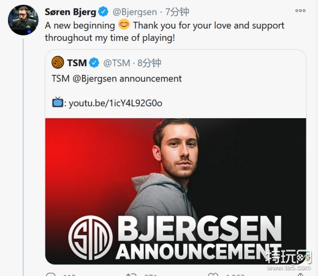Screen dimensions: 318x276
Task: Click the reply icon under the tweet
Action: coord(51,274)
